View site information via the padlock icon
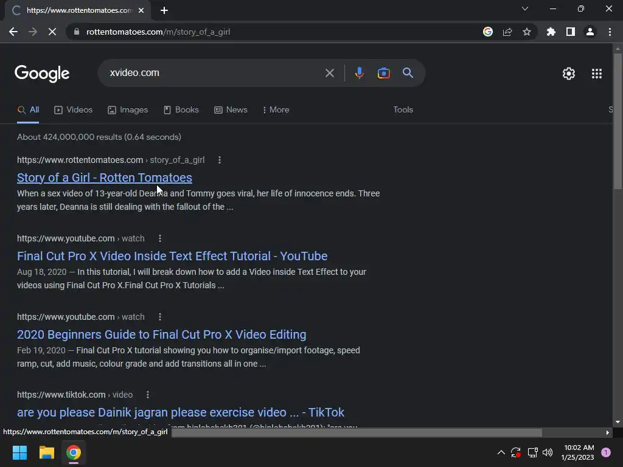Screen dimensions: 623x467 pyautogui.click(x=77, y=32)
